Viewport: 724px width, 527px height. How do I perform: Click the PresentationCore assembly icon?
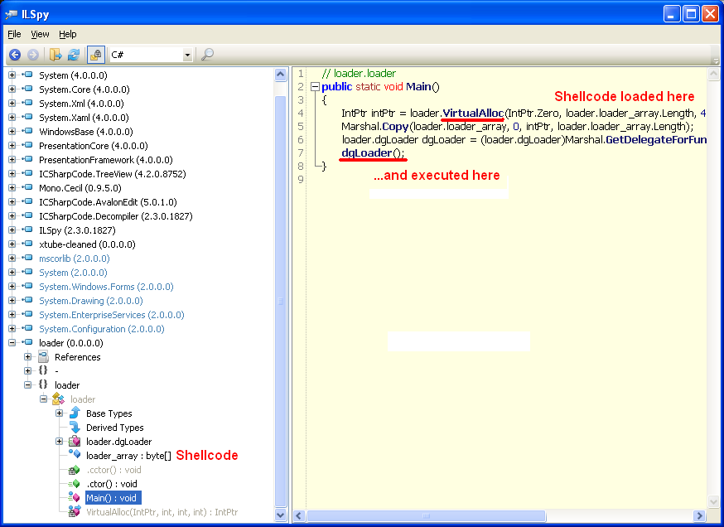point(27,145)
